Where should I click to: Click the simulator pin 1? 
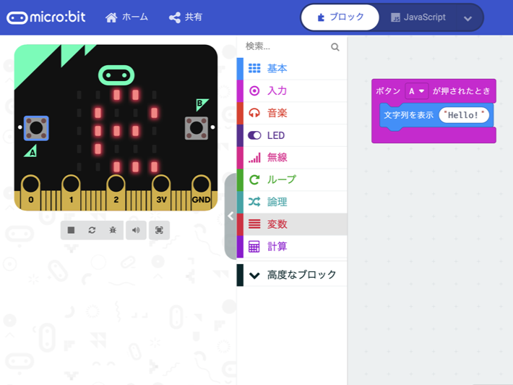click(x=71, y=192)
